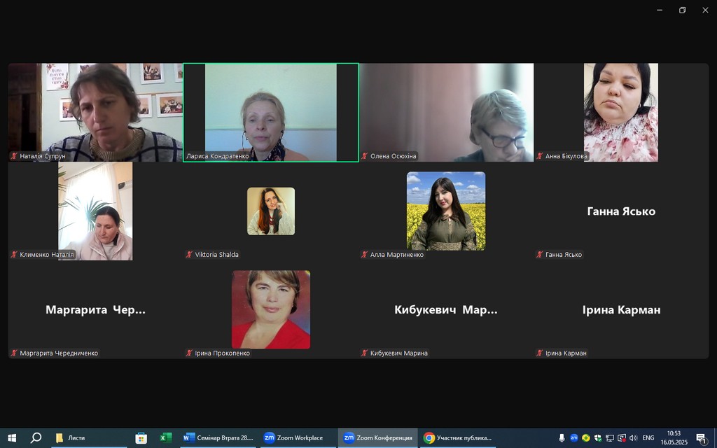This screenshot has width=717, height=448.
Task: Click the microphone tray icon
Action: 562,438
